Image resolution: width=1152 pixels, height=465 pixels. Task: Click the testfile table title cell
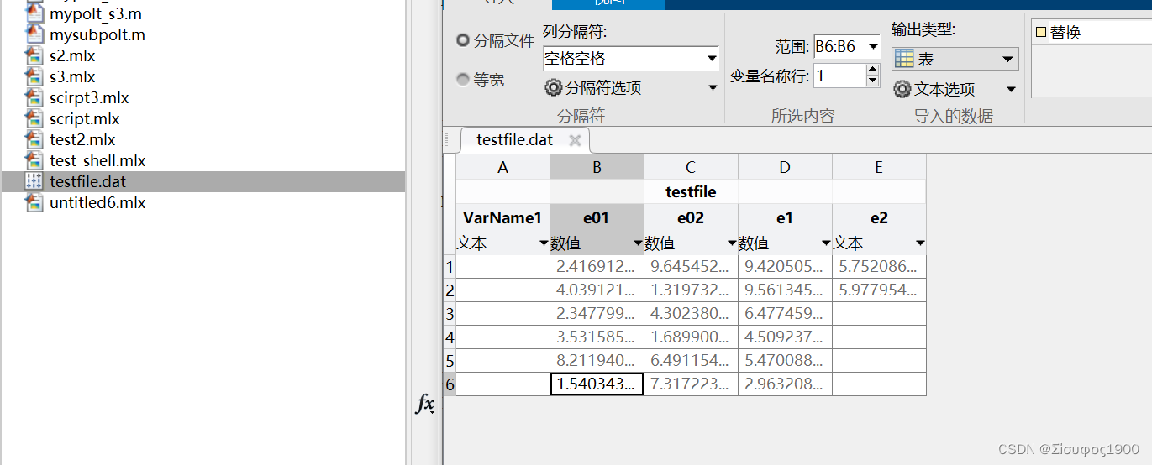[x=691, y=192]
